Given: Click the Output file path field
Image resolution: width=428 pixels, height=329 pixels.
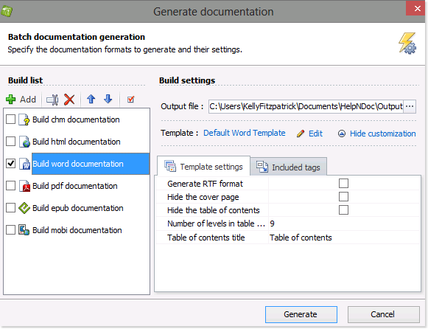Looking at the screenshot, I should point(306,106).
